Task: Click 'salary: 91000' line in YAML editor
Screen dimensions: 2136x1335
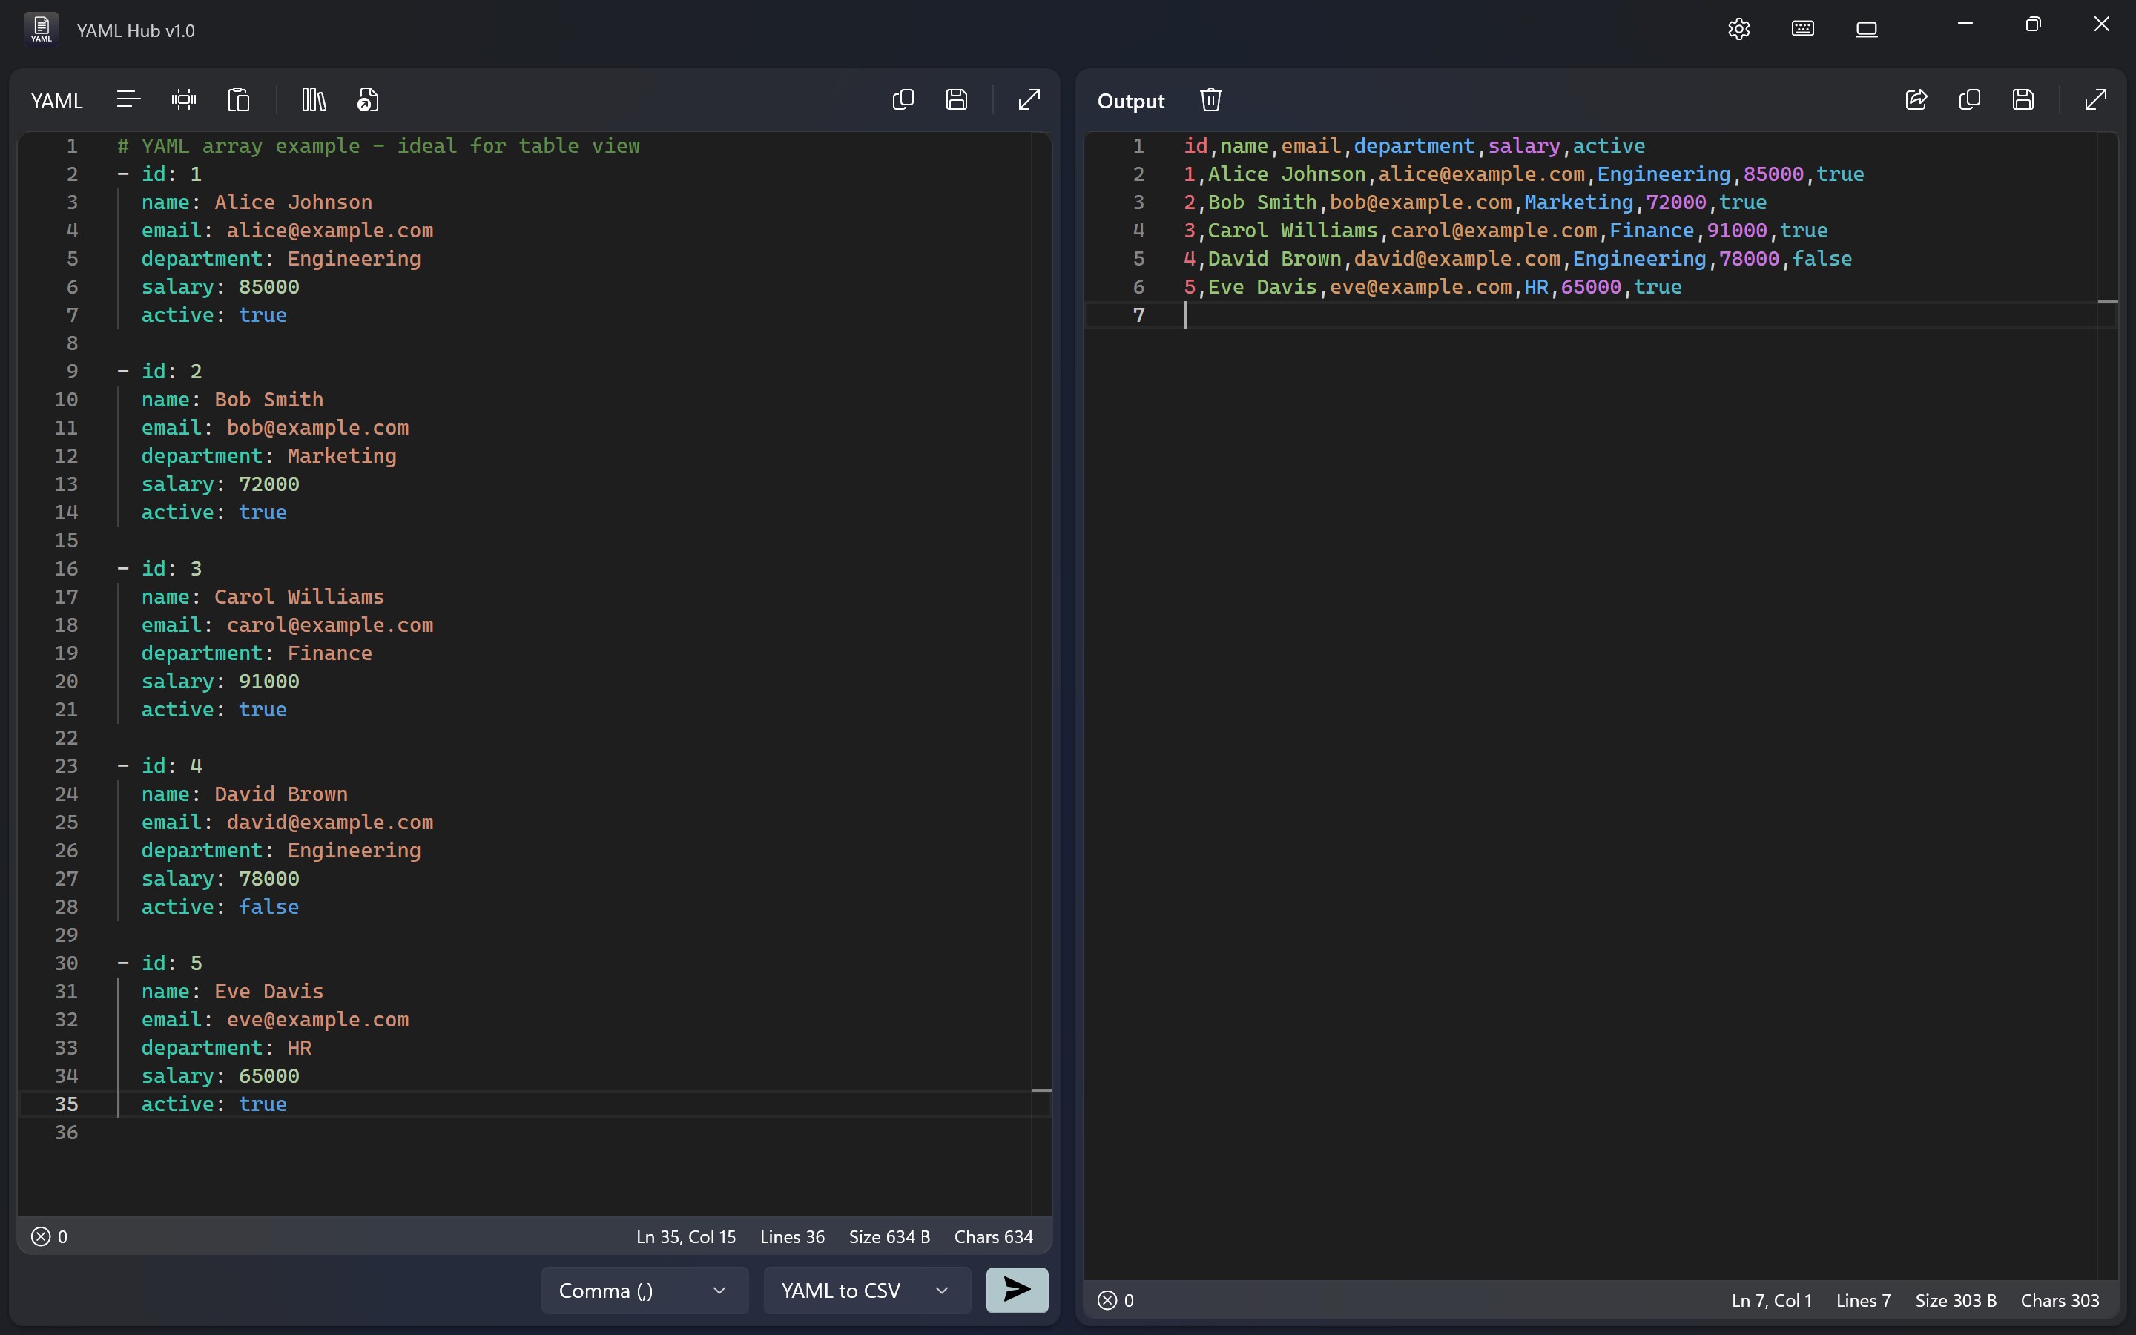Action: point(221,681)
